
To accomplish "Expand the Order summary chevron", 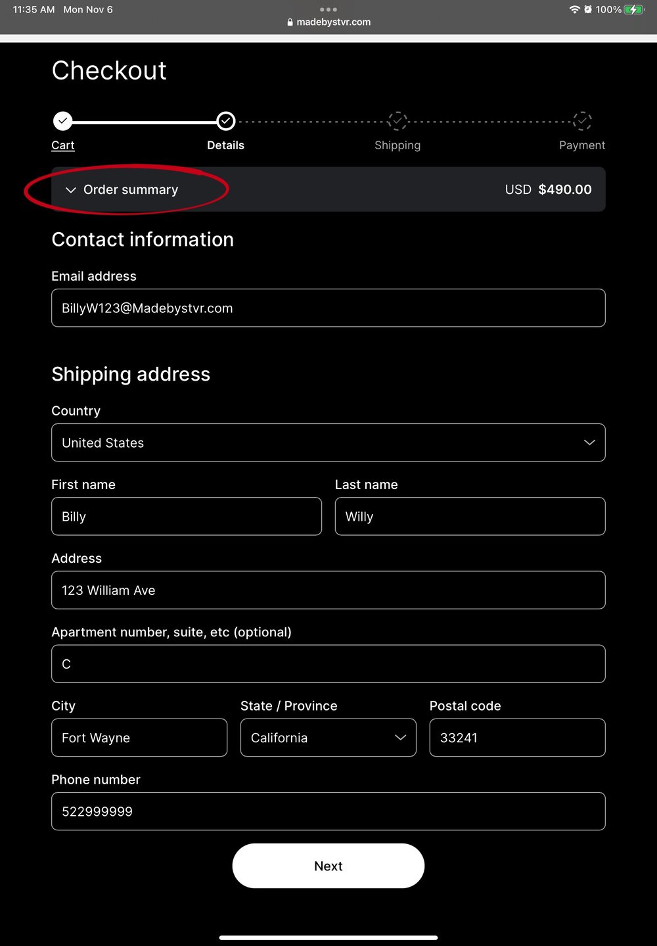I will point(71,190).
